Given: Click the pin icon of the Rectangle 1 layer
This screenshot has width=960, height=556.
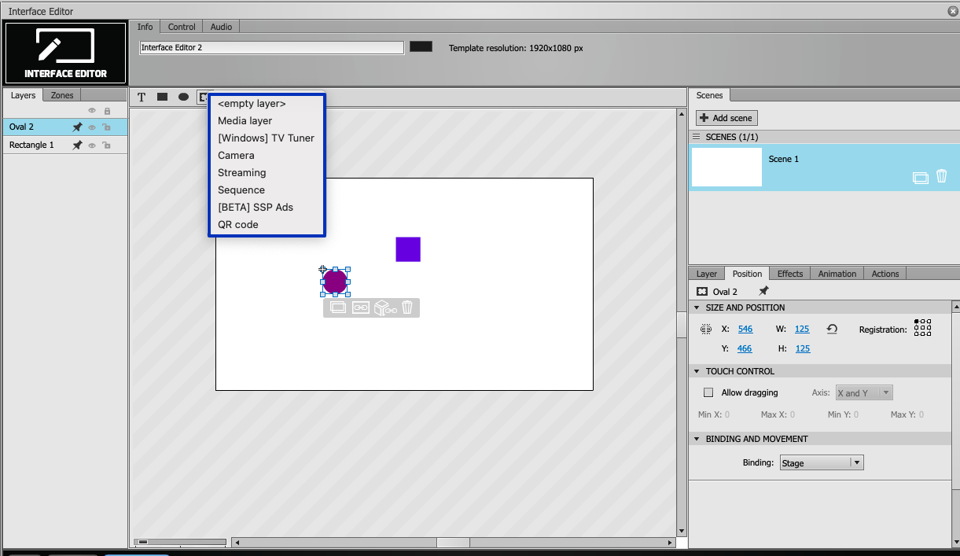Looking at the screenshot, I should [x=77, y=145].
